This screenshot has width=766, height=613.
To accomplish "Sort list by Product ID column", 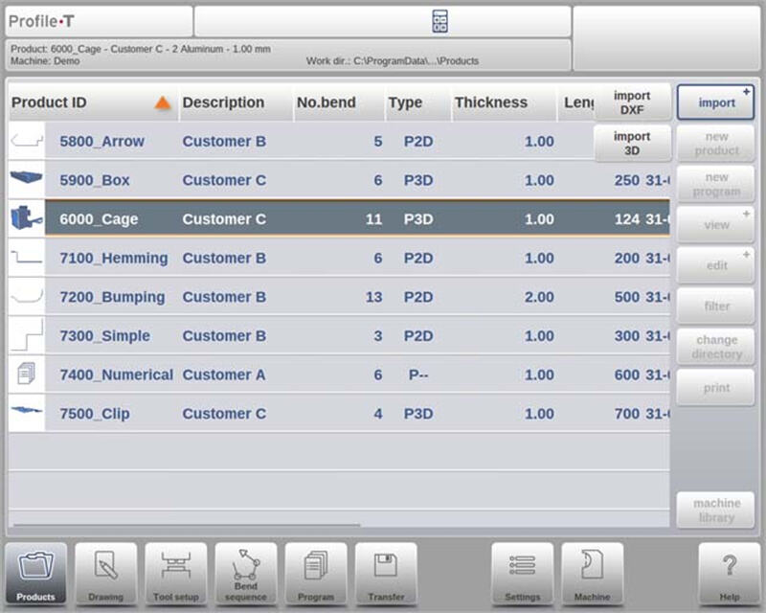I will 91,102.
